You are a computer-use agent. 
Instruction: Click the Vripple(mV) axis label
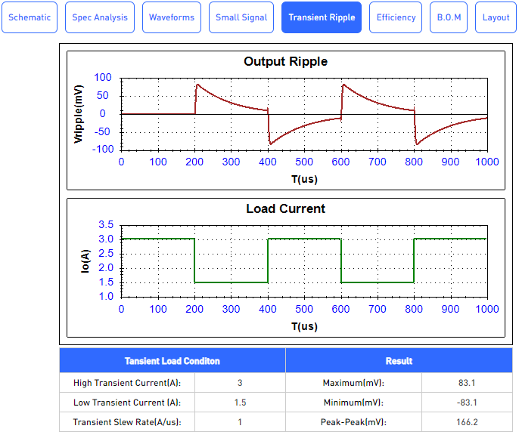(79, 113)
